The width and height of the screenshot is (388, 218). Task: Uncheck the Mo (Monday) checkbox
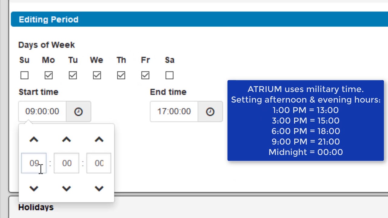click(48, 75)
